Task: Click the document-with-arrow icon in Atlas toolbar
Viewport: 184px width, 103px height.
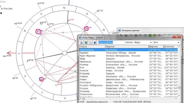Action: 81,43
